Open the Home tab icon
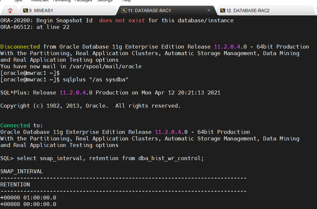The height and width of the screenshot is (209, 317). coord(10,10)
